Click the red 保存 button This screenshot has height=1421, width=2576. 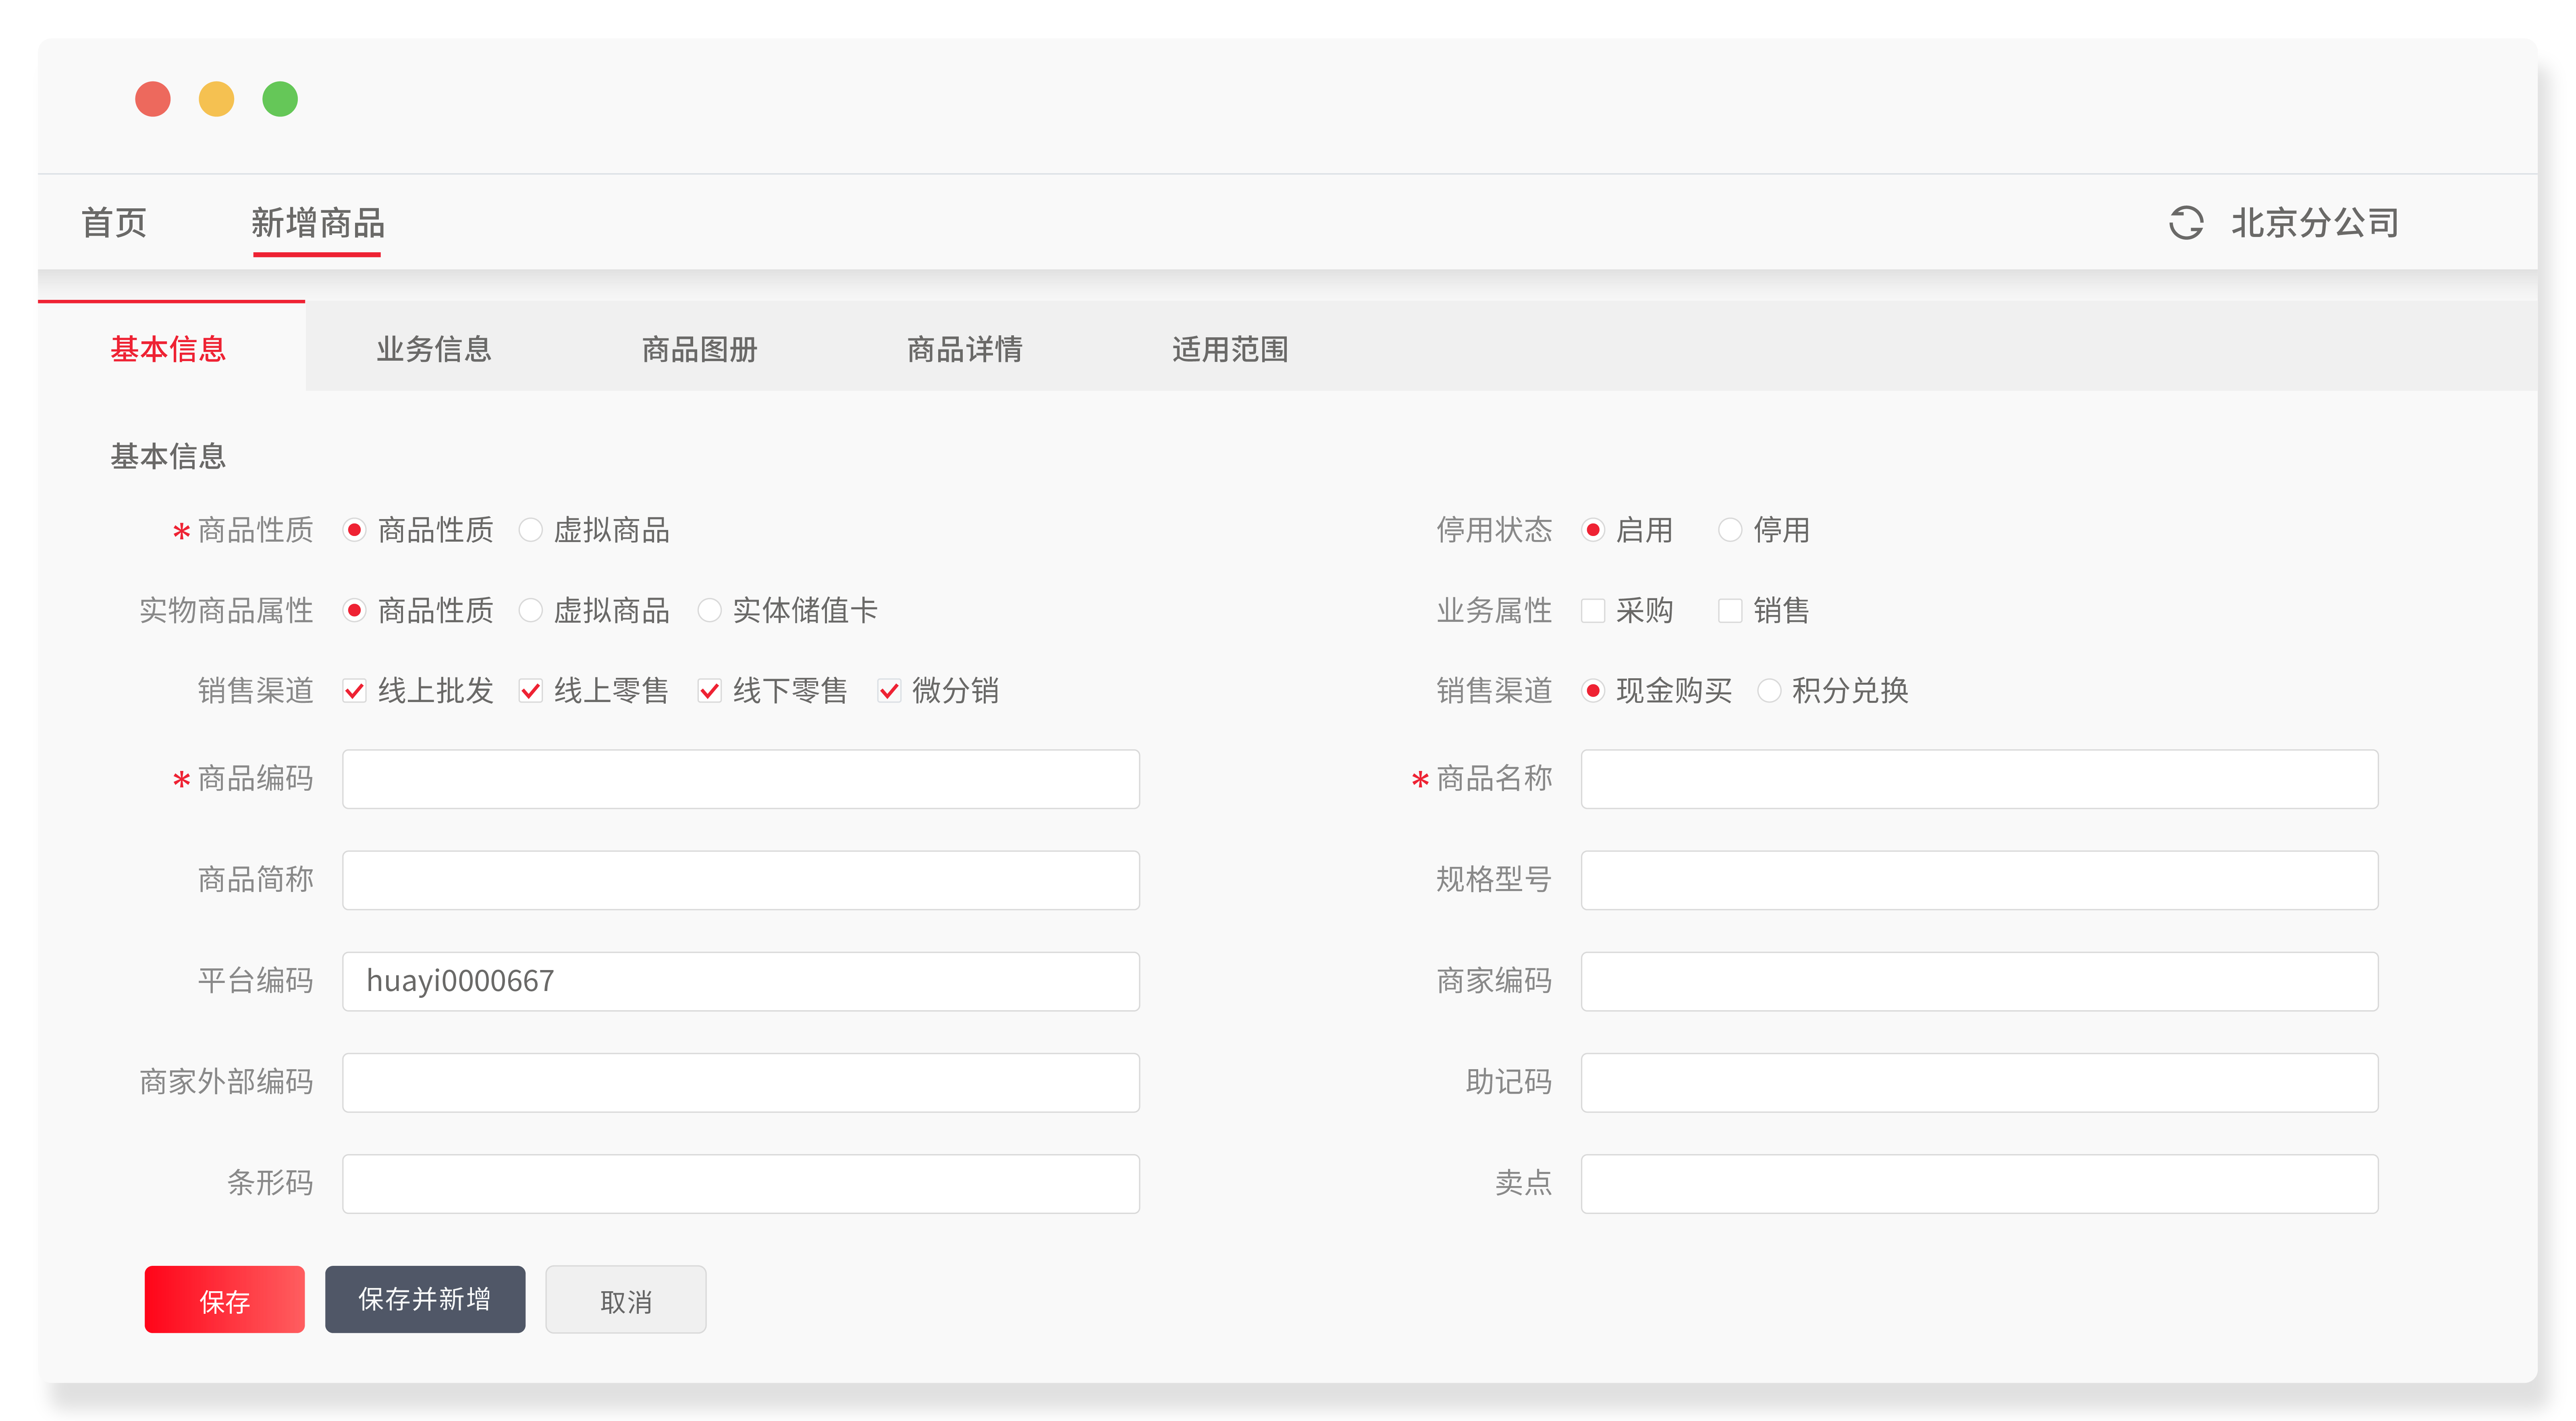[224, 1299]
